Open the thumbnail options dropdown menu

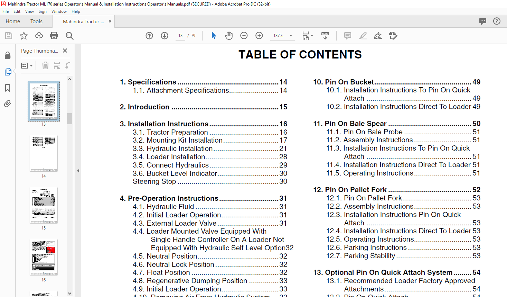click(x=27, y=65)
